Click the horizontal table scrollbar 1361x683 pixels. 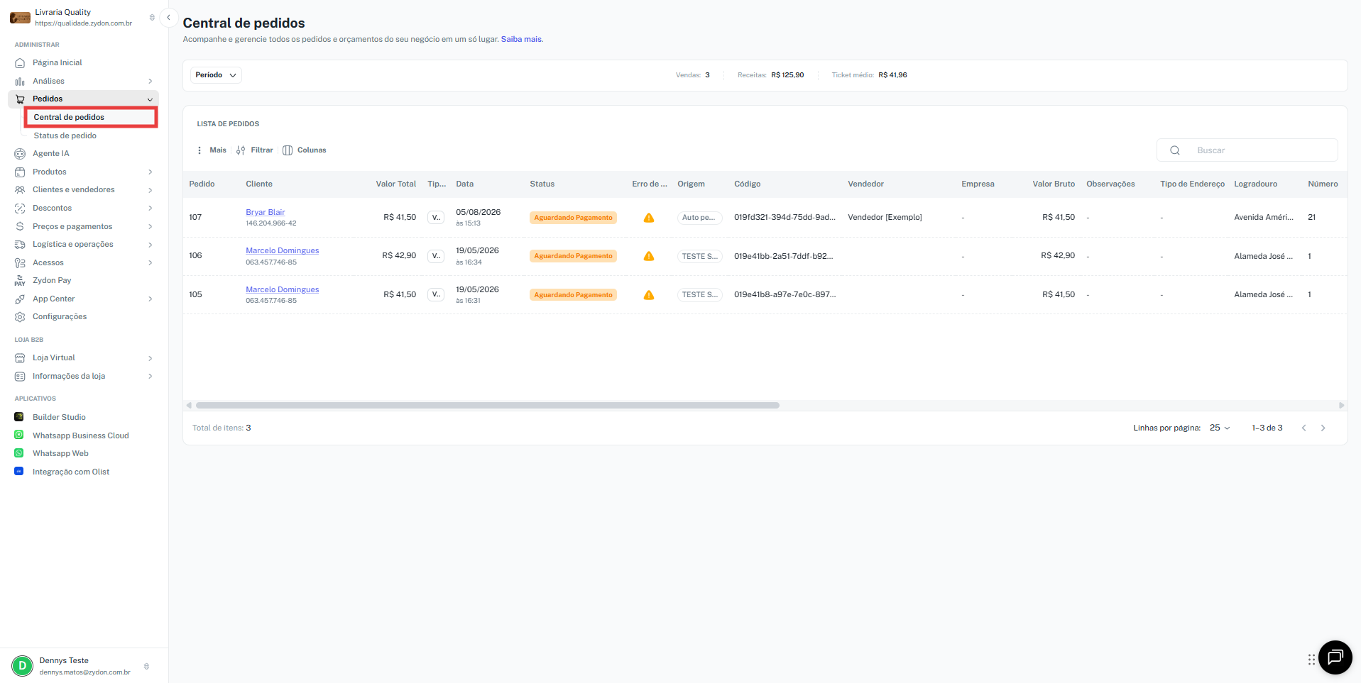pos(488,406)
